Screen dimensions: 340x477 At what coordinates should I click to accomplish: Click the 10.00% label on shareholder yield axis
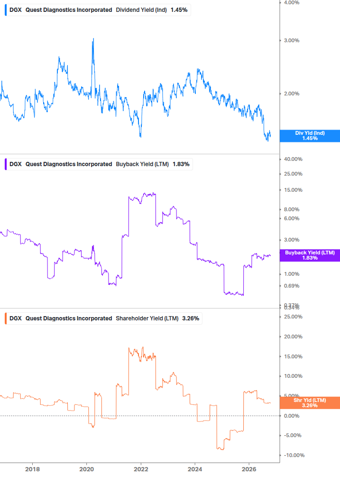tap(293, 376)
